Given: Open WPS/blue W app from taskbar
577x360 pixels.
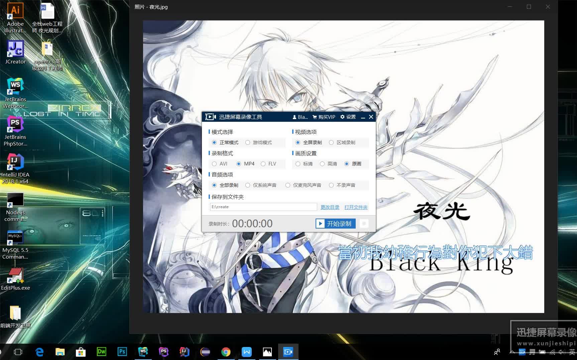Looking at the screenshot, I should (x=247, y=352).
